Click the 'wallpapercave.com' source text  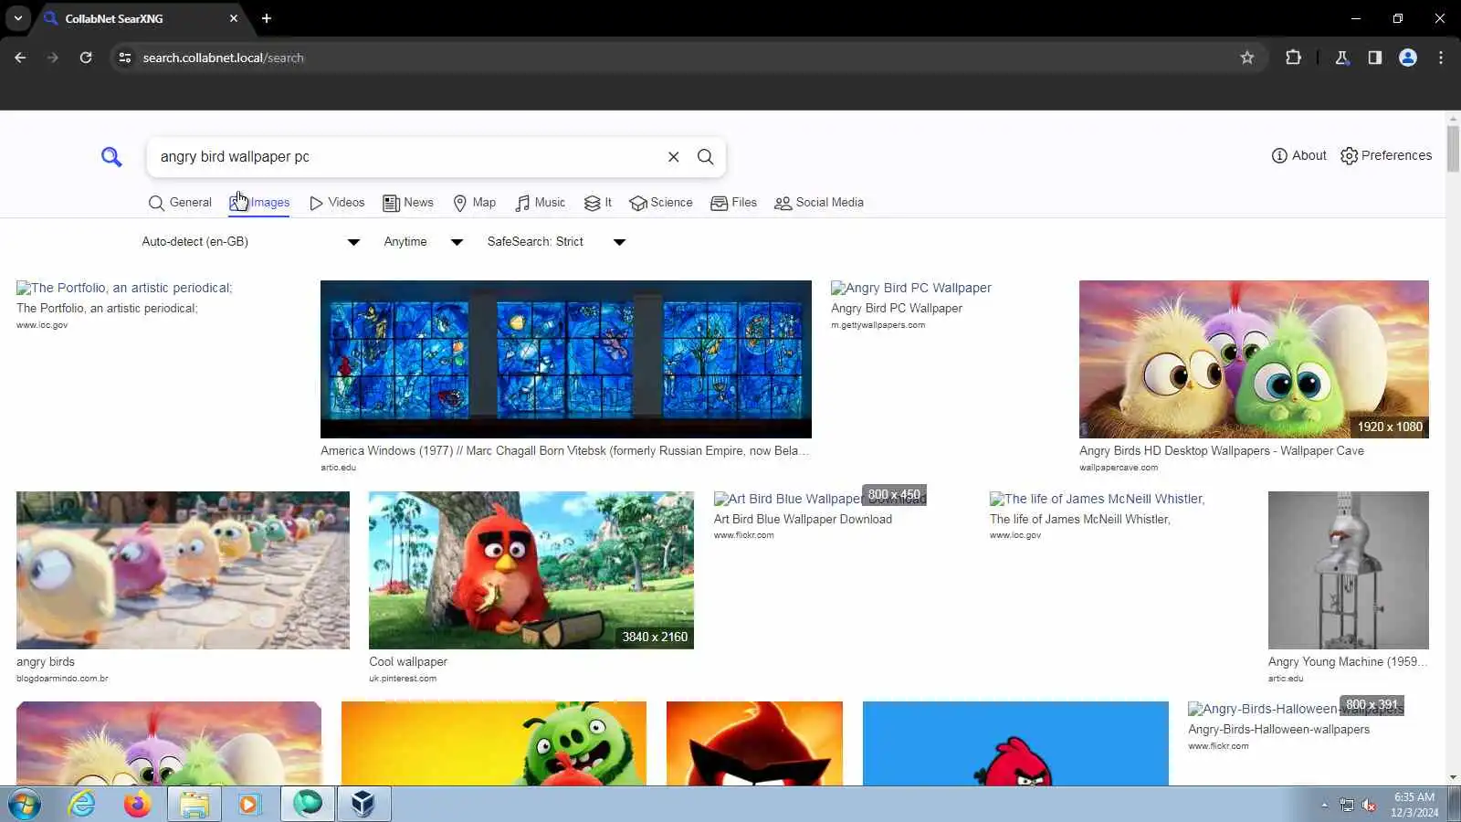pos(1119,468)
